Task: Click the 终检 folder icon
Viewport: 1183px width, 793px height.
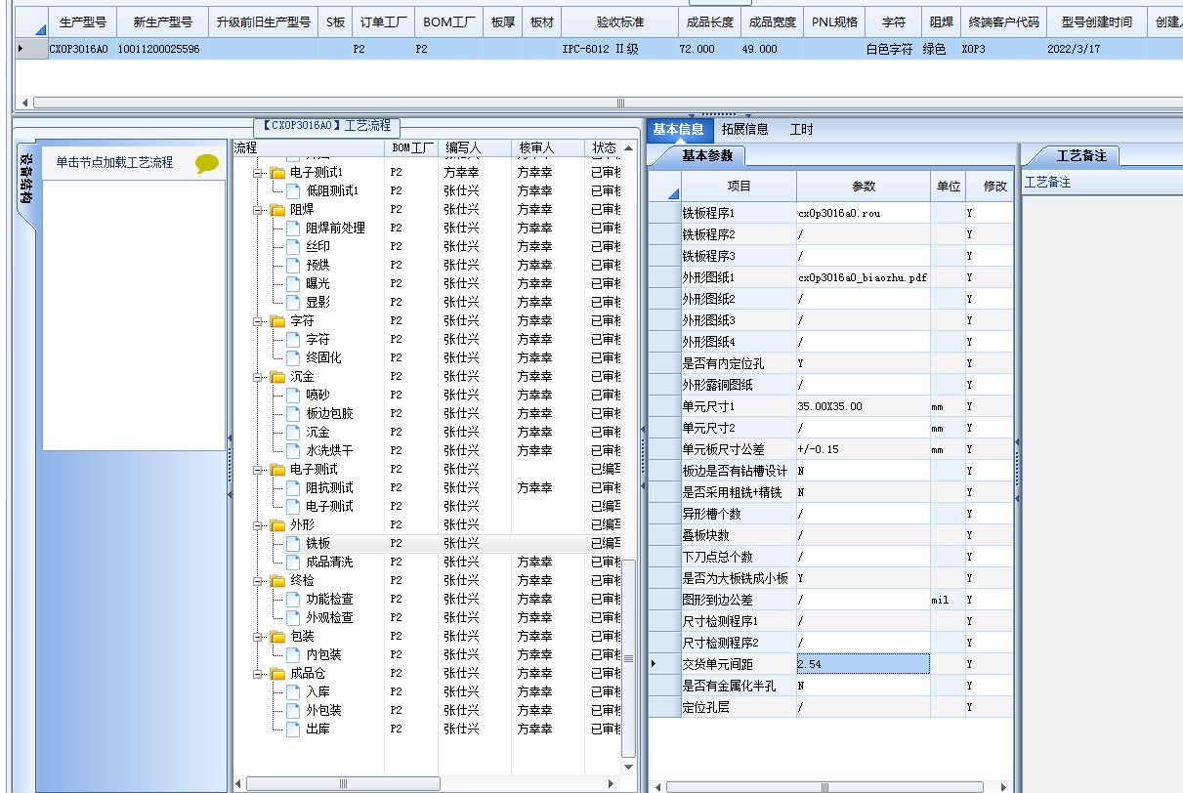Action: point(278,581)
